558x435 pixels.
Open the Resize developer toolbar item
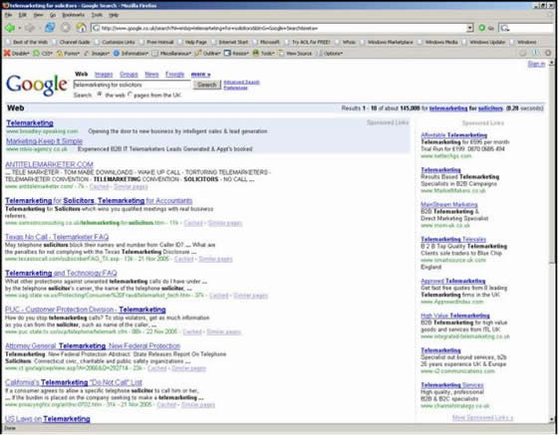(x=237, y=54)
